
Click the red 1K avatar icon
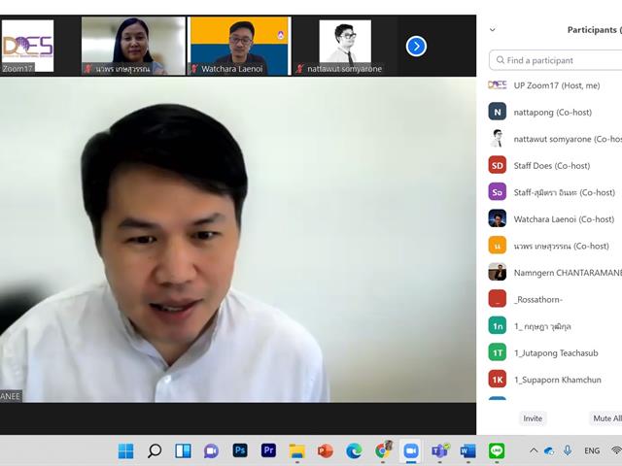click(x=498, y=380)
